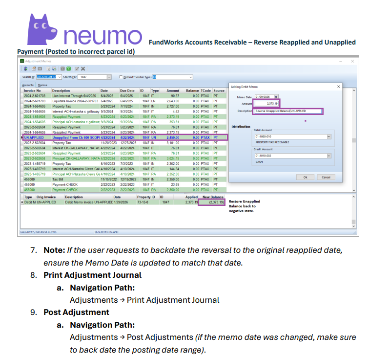This screenshot has height=358, width=390.
Task: Open the Visible Types dropdown
Action: tap(190, 77)
